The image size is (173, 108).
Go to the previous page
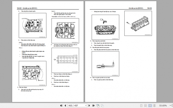point(65,106)
